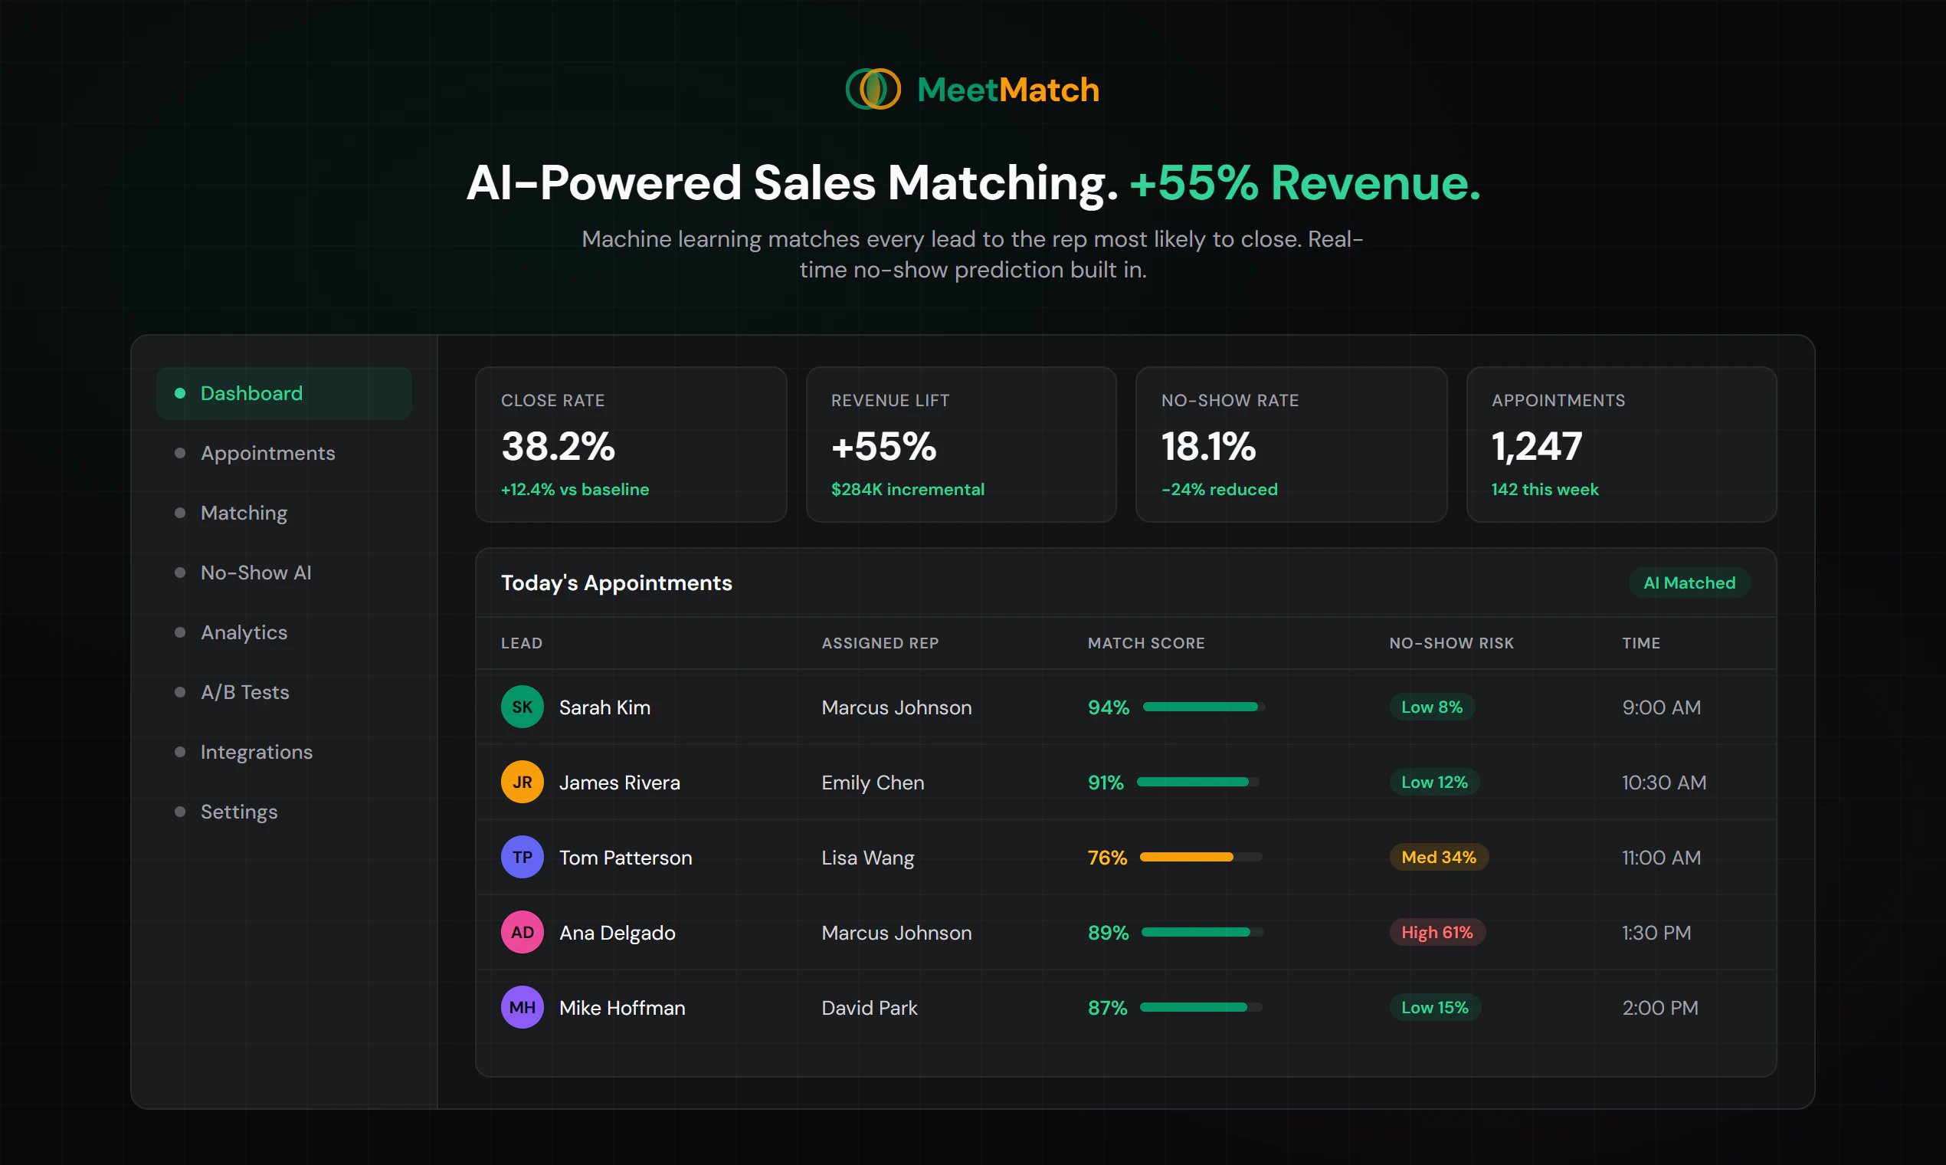Image resolution: width=1946 pixels, height=1165 pixels.
Task: Click Sarah Kim's 94% match score bar
Action: click(x=1202, y=707)
